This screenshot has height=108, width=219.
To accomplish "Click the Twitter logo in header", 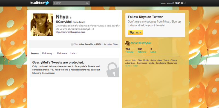I will pos(40,3).
